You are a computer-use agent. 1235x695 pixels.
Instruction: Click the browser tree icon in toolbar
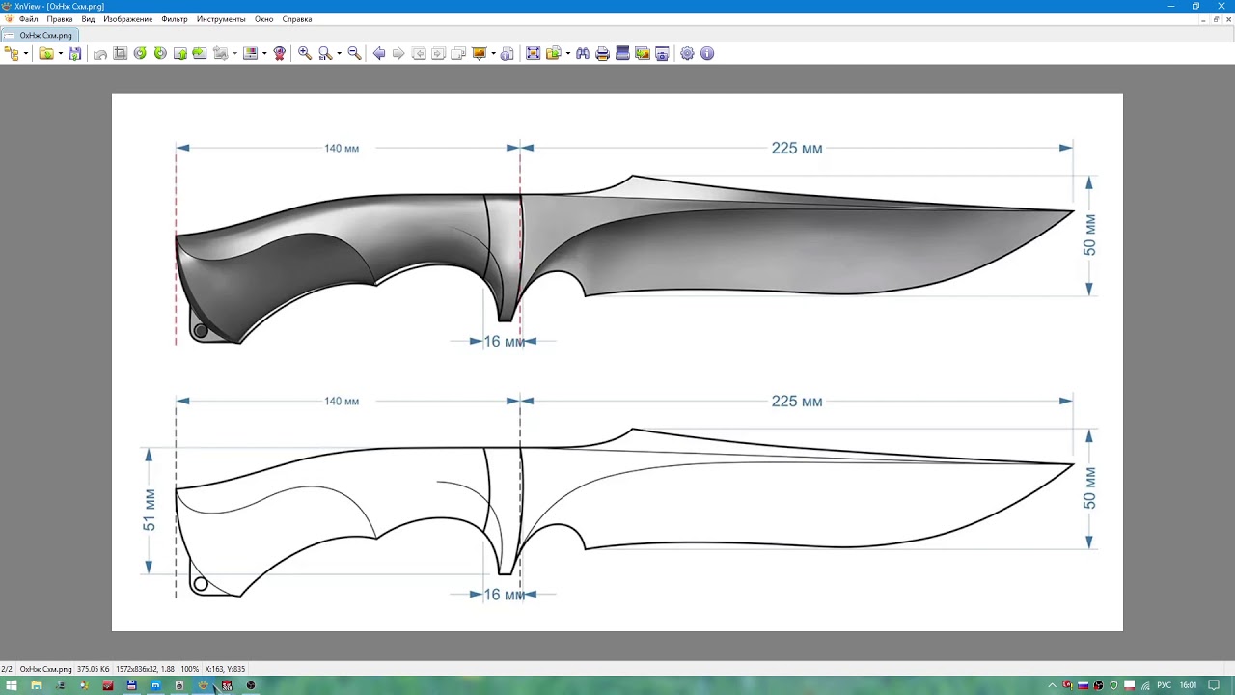pyautogui.click(x=12, y=54)
